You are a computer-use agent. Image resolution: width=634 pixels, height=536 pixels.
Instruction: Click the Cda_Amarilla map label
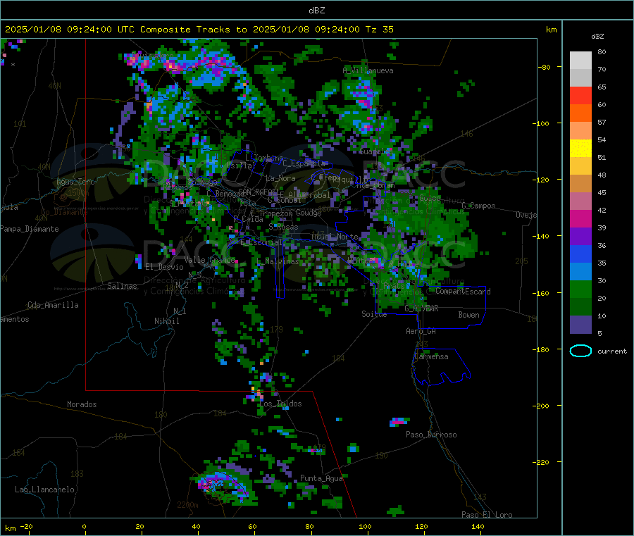coord(53,305)
